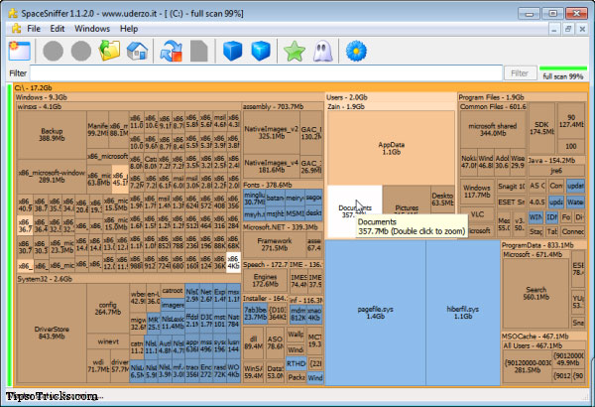595x407 pixels.
Task: Click the ProgramData - 833.1Mb header
Action: [543, 245]
